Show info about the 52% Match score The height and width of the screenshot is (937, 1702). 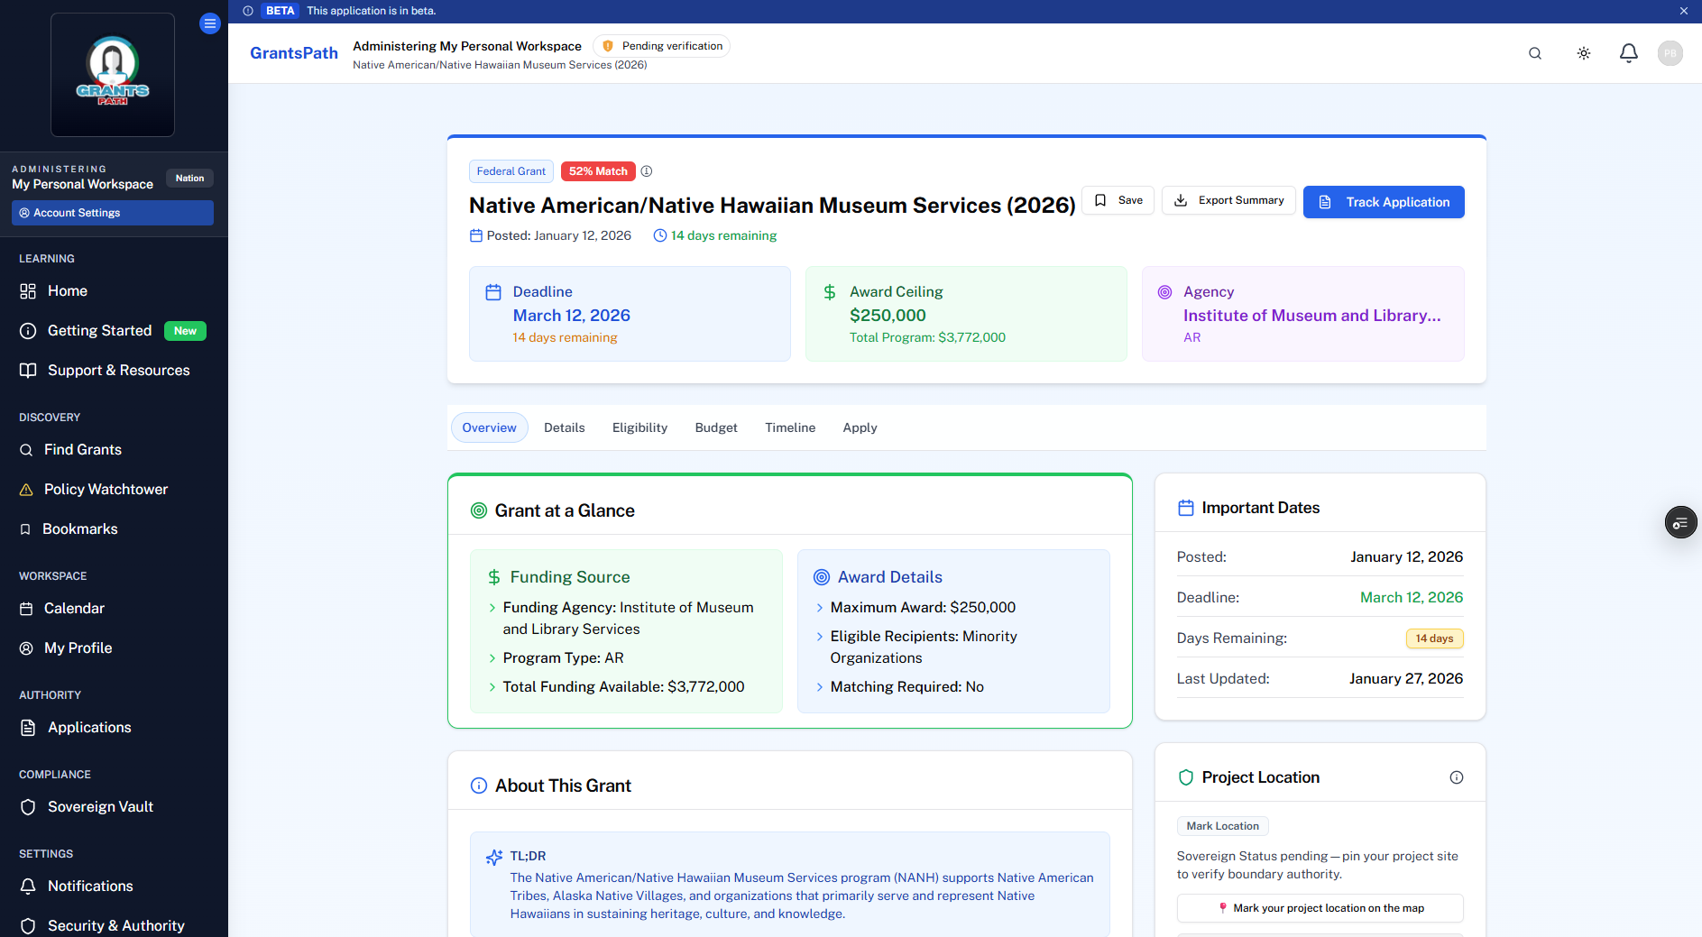pos(647,171)
